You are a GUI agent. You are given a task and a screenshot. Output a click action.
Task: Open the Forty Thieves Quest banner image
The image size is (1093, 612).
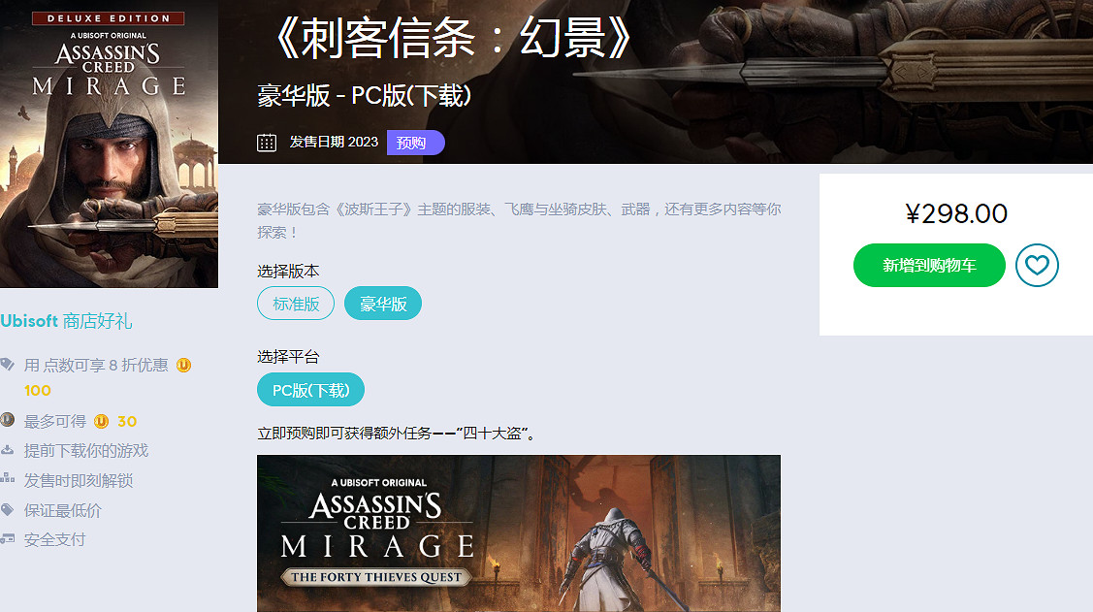pos(519,533)
